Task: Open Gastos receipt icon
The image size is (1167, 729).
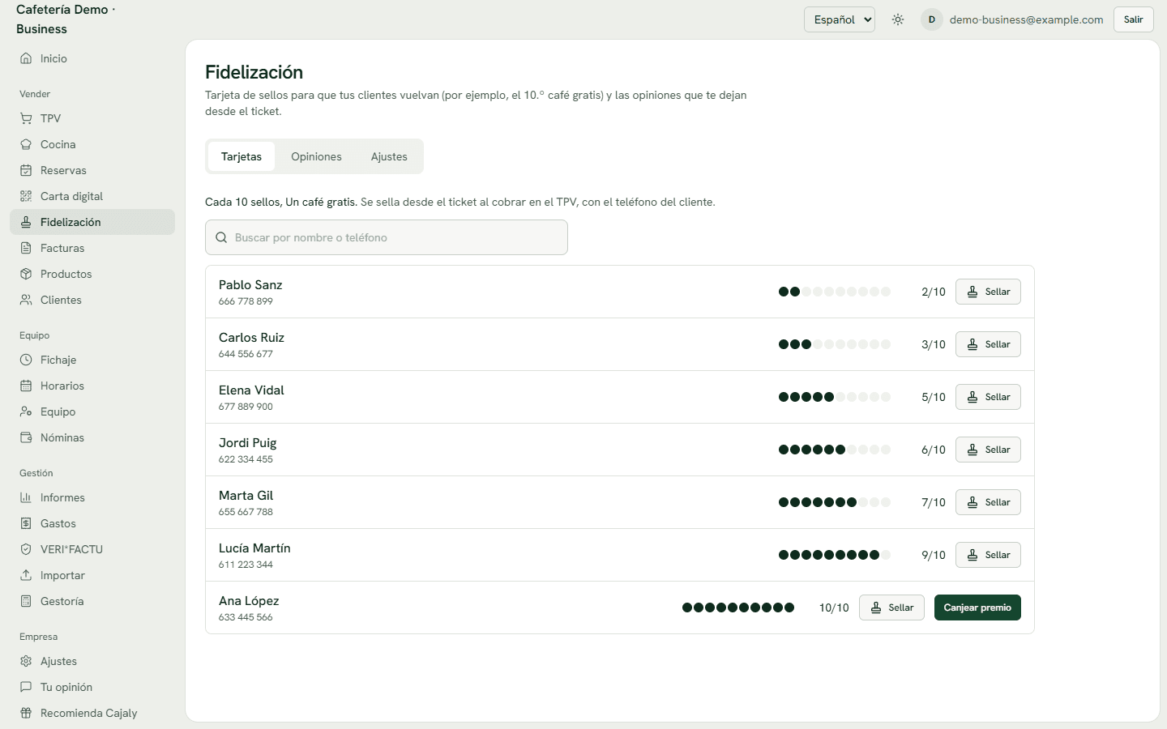Action: (x=26, y=523)
